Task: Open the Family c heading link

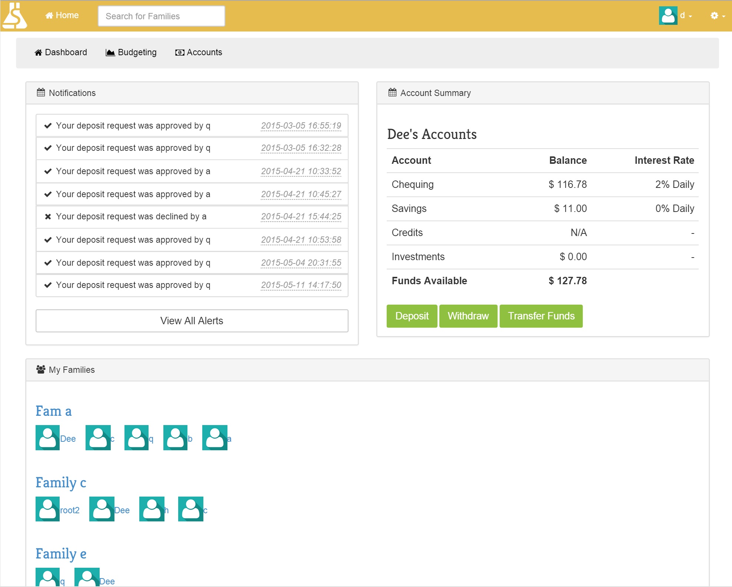Action: (61, 482)
